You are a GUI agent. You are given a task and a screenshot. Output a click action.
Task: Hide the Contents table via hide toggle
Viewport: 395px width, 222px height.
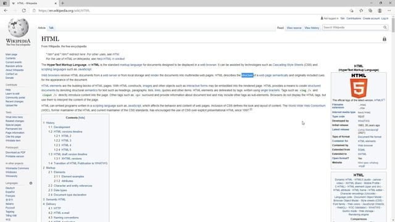tap(81, 118)
